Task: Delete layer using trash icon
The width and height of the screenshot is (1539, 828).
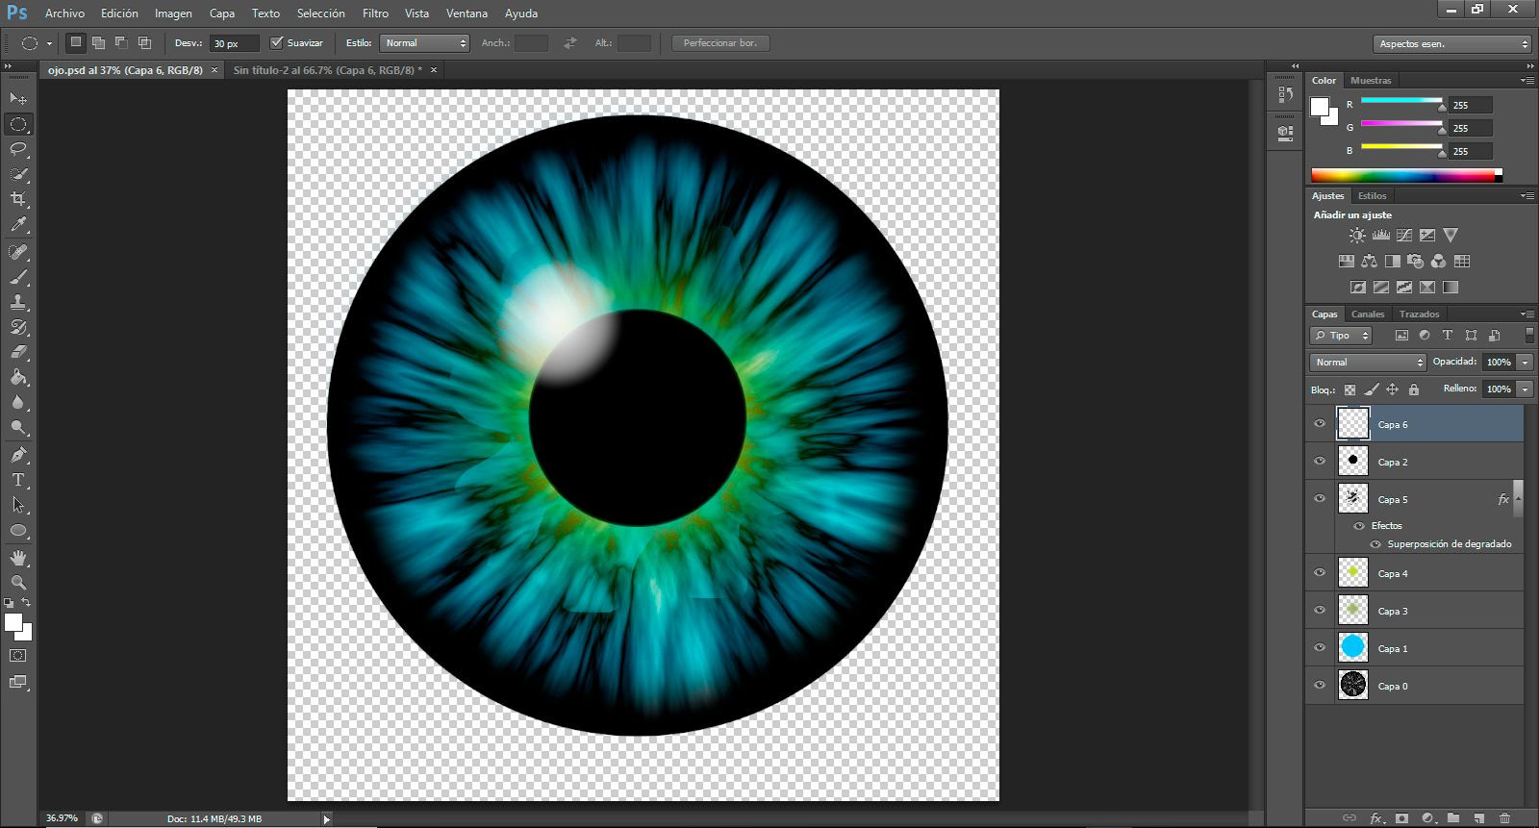Action: [x=1505, y=818]
